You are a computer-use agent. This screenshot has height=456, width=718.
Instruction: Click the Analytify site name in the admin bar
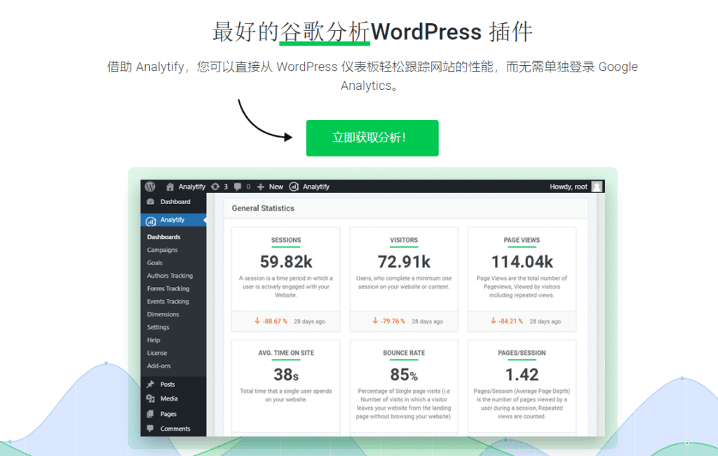(192, 187)
